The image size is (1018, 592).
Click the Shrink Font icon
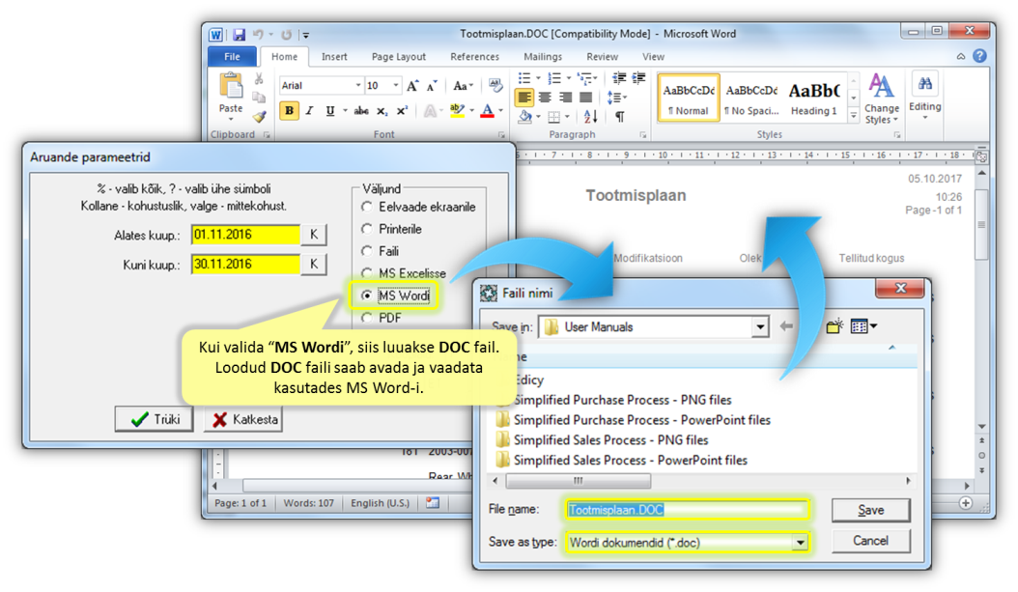(432, 86)
